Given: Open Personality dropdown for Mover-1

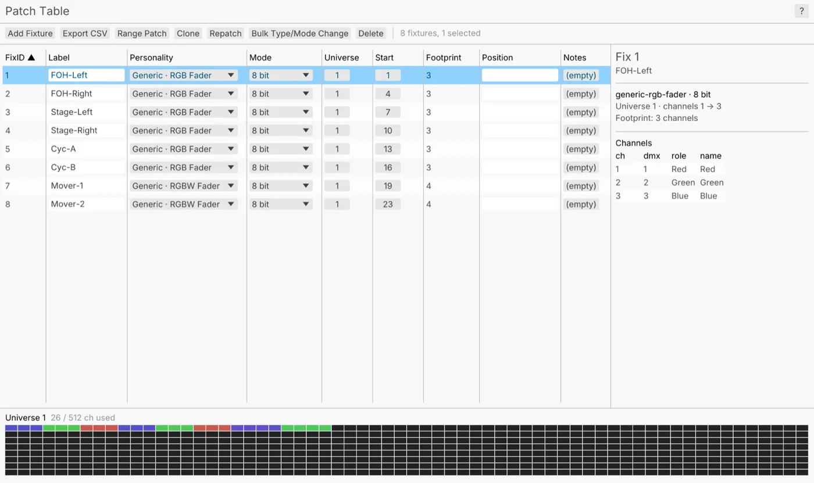Looking at the screenshot, I should (184, 186).
